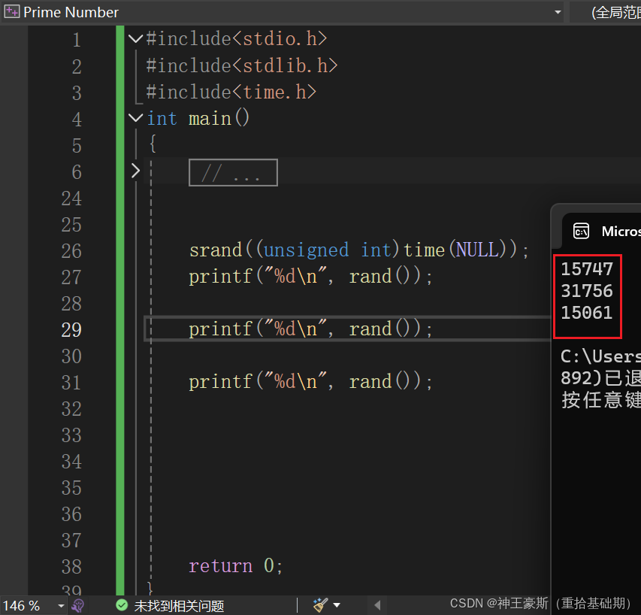This screenshot has width=641, height=615.
Task: Click the Prime Number project icon
Action: [x=11, y=12]
